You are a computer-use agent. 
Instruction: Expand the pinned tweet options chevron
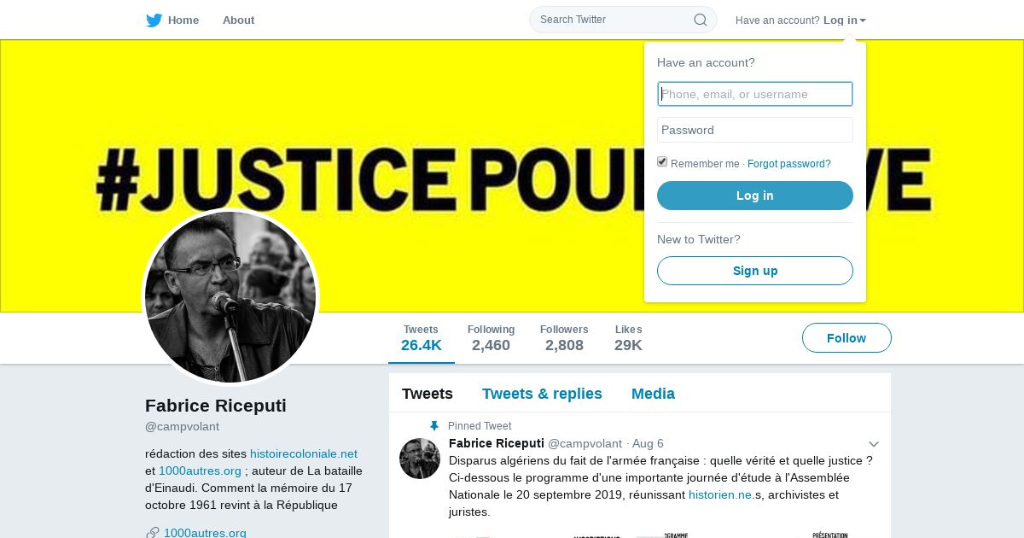pos(874,444)
